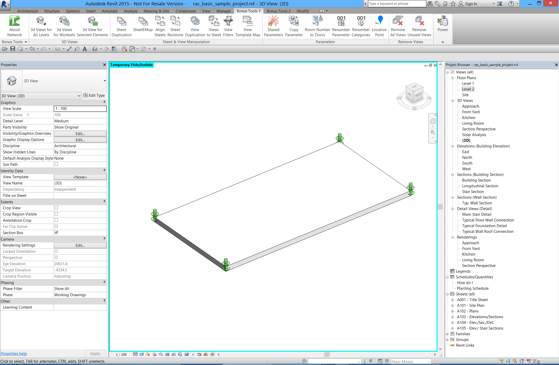The height and width of the screenshot is (365, 559).
Task: Switch to the Bonus Tools 2 tab
Action: tap(278, 11)
